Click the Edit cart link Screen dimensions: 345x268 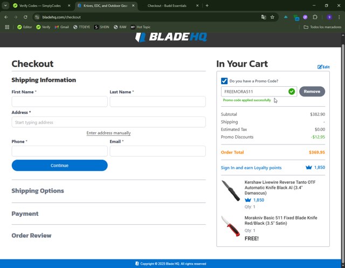[323, 67]
